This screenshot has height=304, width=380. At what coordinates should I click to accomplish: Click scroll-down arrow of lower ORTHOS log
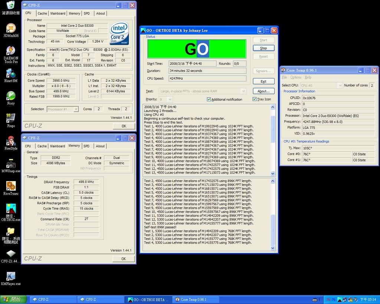click(x=273, y=248)
